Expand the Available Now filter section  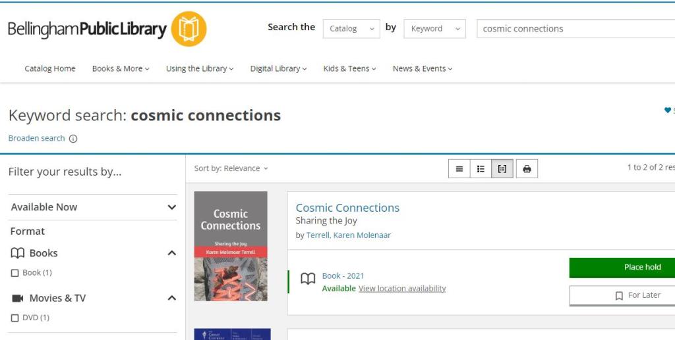coord(171,207)
